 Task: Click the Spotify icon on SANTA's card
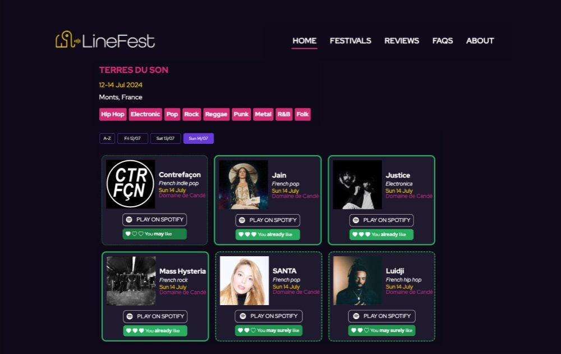click(243, 316)
